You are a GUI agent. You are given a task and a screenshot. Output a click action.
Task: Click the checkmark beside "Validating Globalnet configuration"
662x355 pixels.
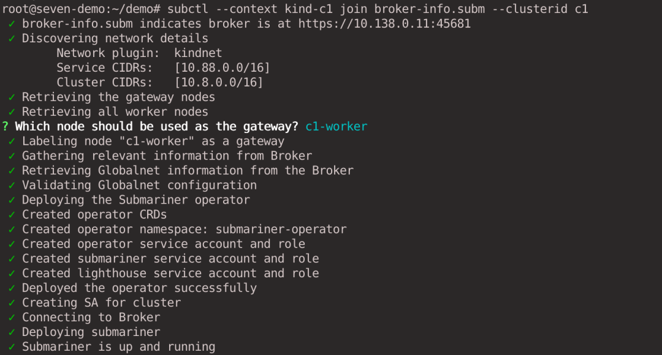pos(12,185)
